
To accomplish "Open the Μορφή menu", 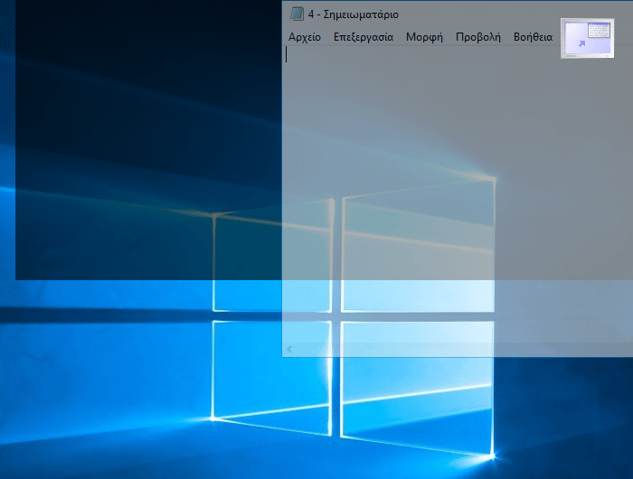I will (424, 37).
